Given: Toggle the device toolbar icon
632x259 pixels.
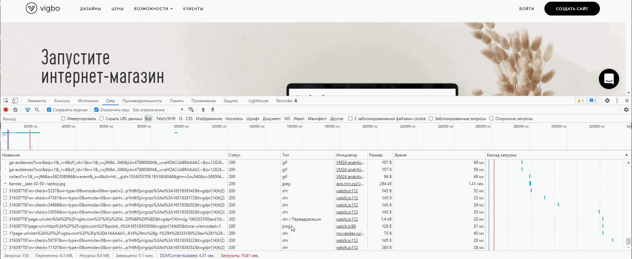Looking at the screenshot, I should [15, 101].
